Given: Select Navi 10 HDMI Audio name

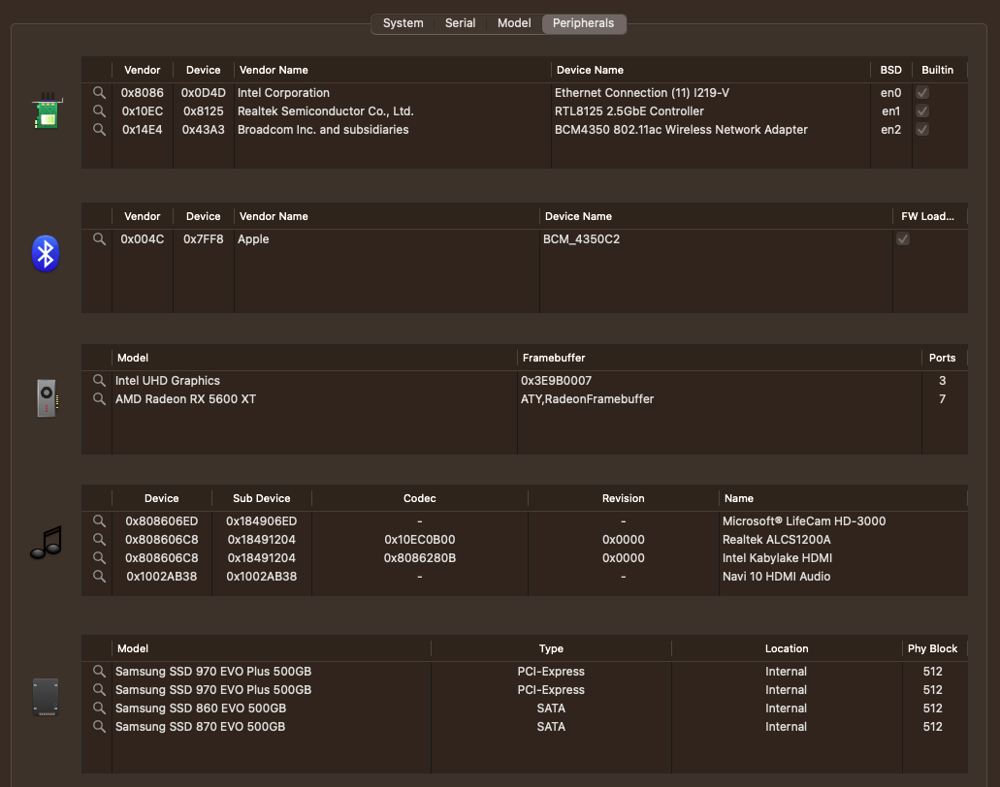Looking at the screenshot, I should [776, 576].
